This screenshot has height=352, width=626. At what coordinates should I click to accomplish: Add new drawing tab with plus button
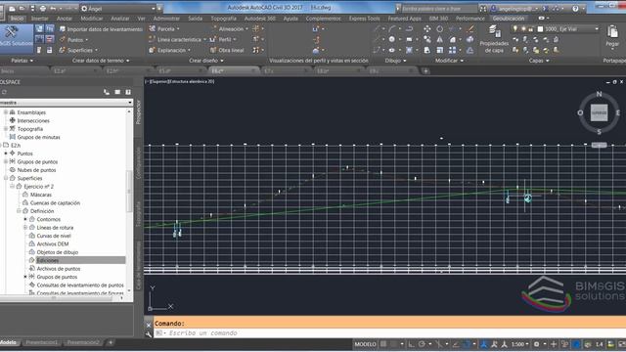[x=426, y=71]
